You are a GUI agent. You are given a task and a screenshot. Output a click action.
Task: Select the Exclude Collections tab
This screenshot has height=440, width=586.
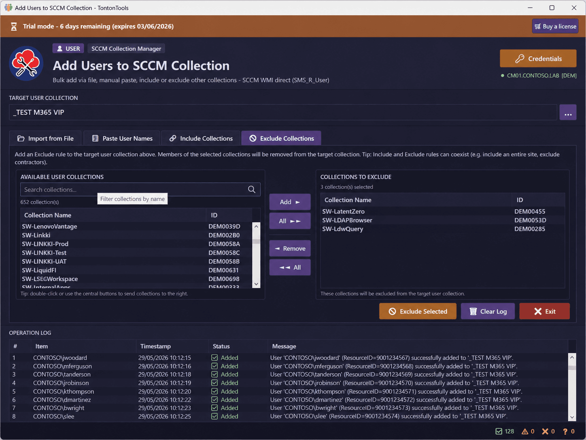[281, 138]
